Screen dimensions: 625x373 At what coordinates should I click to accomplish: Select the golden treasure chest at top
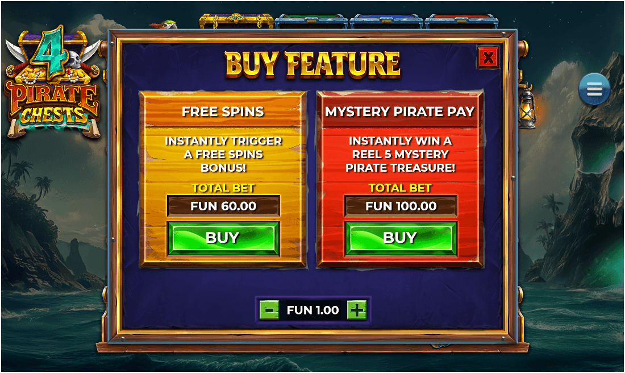(x=236, y=21)
